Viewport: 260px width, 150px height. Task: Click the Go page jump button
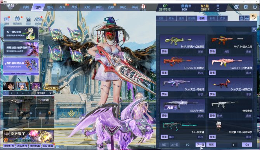(247, 145)
